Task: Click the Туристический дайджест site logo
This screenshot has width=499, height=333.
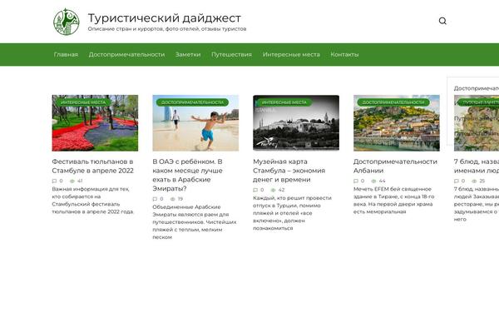Action: 67,22
